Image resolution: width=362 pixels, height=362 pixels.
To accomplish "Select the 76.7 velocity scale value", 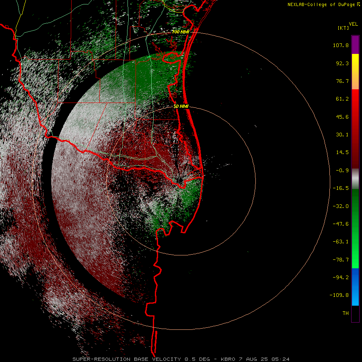I will [342, 81].
